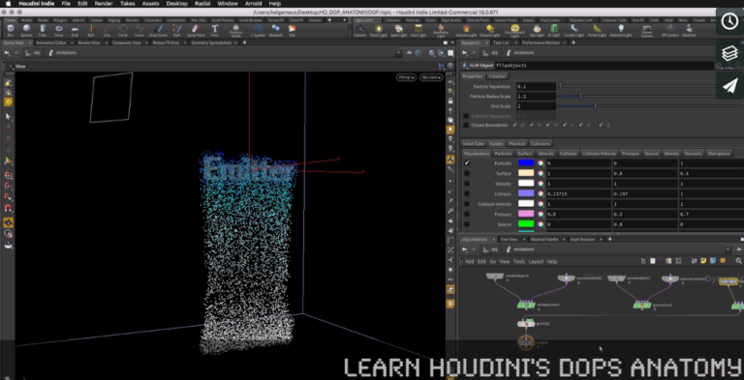
Task: Switch to the Performance Monitor tab
Action: coord(542,43)
